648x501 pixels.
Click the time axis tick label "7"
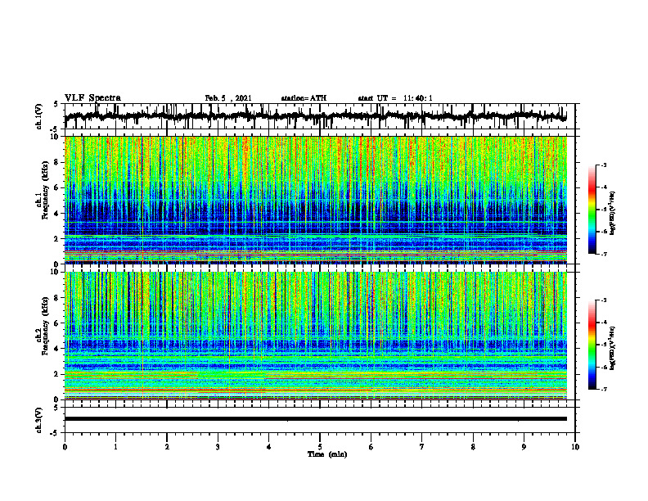[x=422, y=447]
